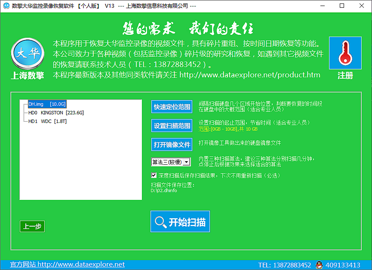Go back with the 上一步 button

(32, 226)
